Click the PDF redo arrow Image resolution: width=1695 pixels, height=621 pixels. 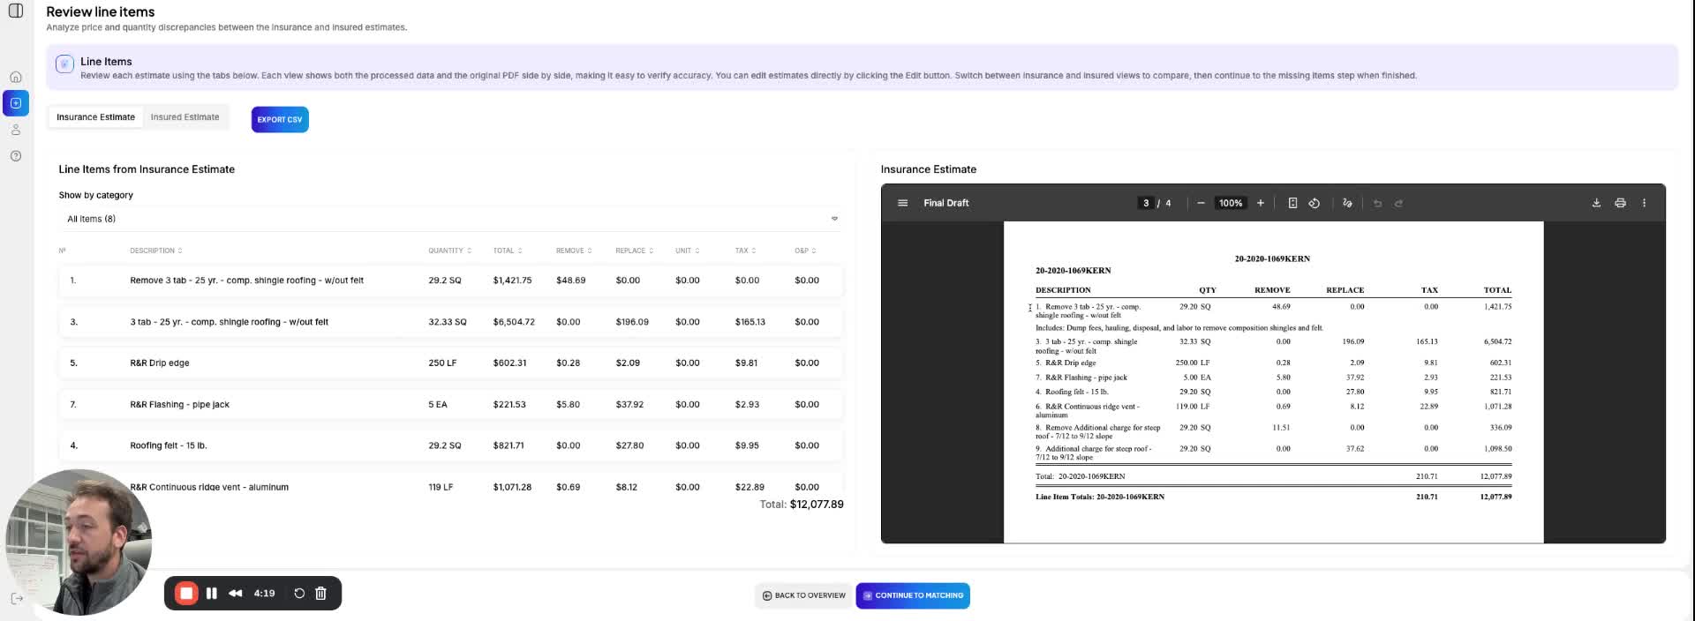[1398, 203]
